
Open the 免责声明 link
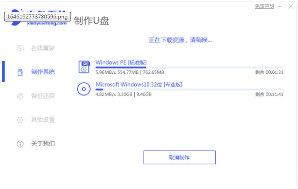click(265, 7)
